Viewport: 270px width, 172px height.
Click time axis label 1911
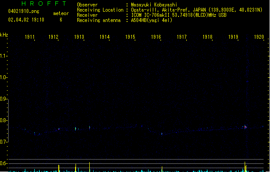point(30,37)
